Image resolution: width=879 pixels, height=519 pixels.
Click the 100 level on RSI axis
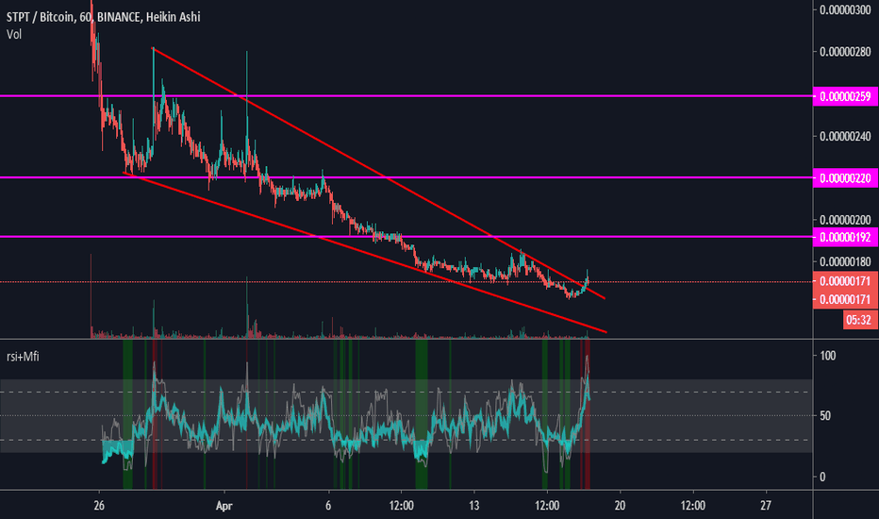827,355
